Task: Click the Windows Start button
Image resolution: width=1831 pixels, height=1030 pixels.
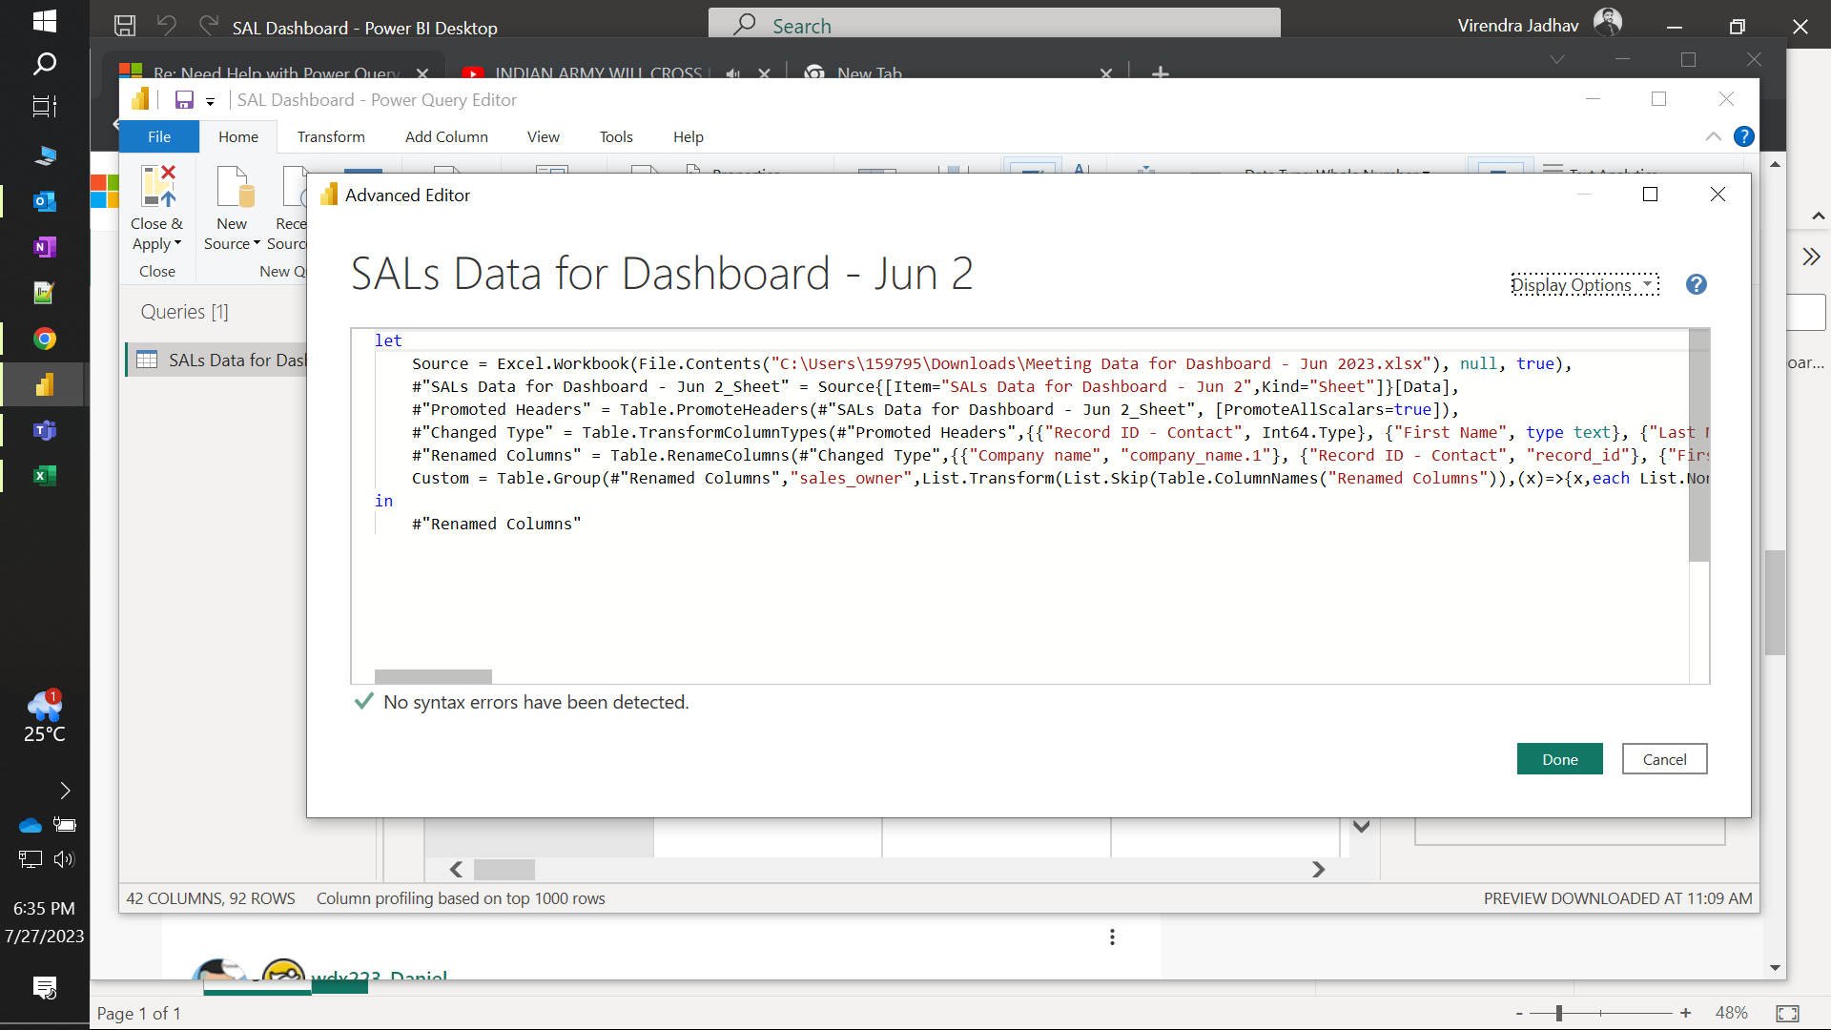Action: [x=44, y=20]
